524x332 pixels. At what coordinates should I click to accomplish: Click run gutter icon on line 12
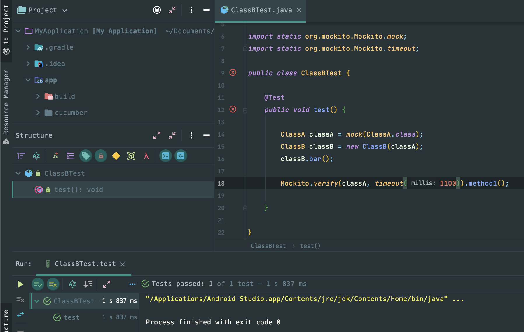click(x=233, y=109)
